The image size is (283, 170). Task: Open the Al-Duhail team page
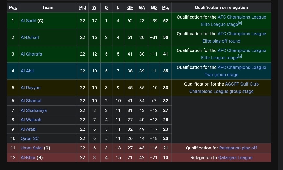click(30, 37)
